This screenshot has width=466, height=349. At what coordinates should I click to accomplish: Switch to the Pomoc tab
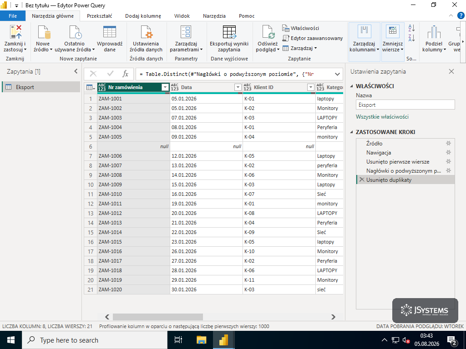click(247, 16)
